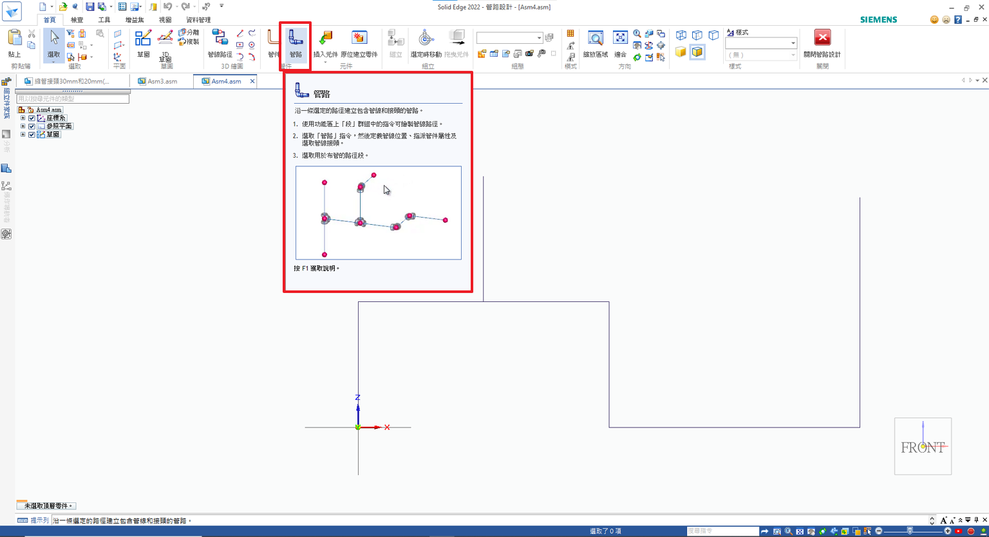The width and height of the screenshot is (989, 537).
Task: Click the 貼上 paste icon
Action: coord(14,43)
